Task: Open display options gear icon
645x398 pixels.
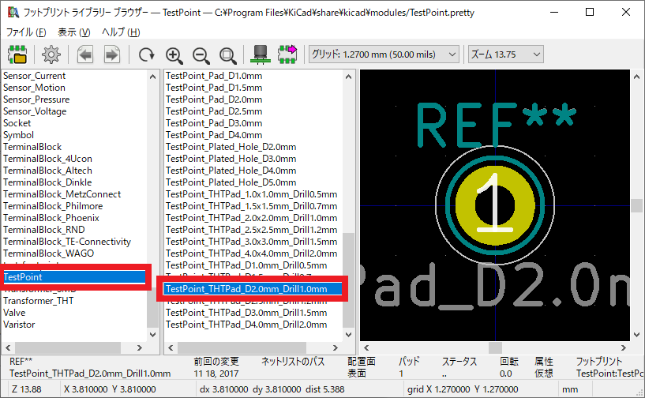Action: pyautogui.click(x=51, y=54)
